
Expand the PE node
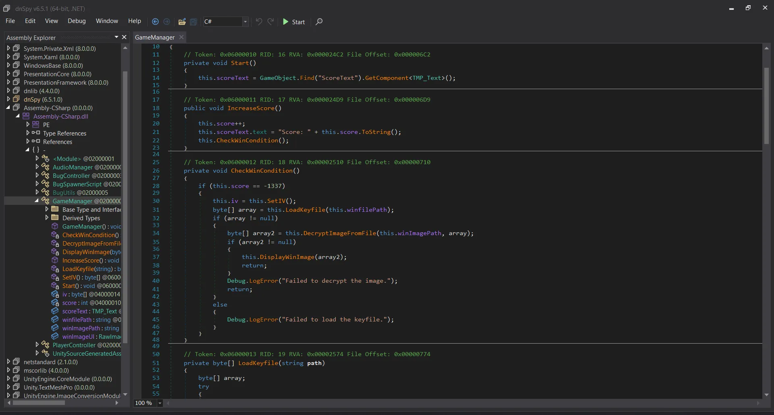click(x=28, y=124)
